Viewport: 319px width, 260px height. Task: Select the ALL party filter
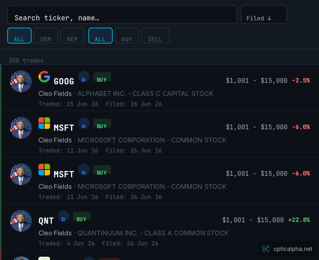pos(19,36)
